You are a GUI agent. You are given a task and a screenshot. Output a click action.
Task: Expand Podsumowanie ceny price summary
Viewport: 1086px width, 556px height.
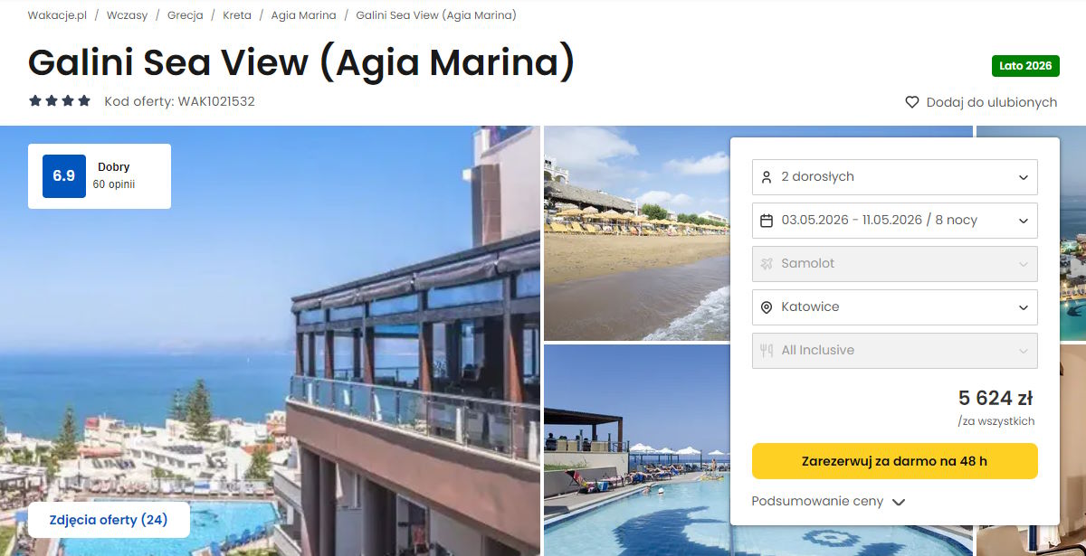(828, 502)
